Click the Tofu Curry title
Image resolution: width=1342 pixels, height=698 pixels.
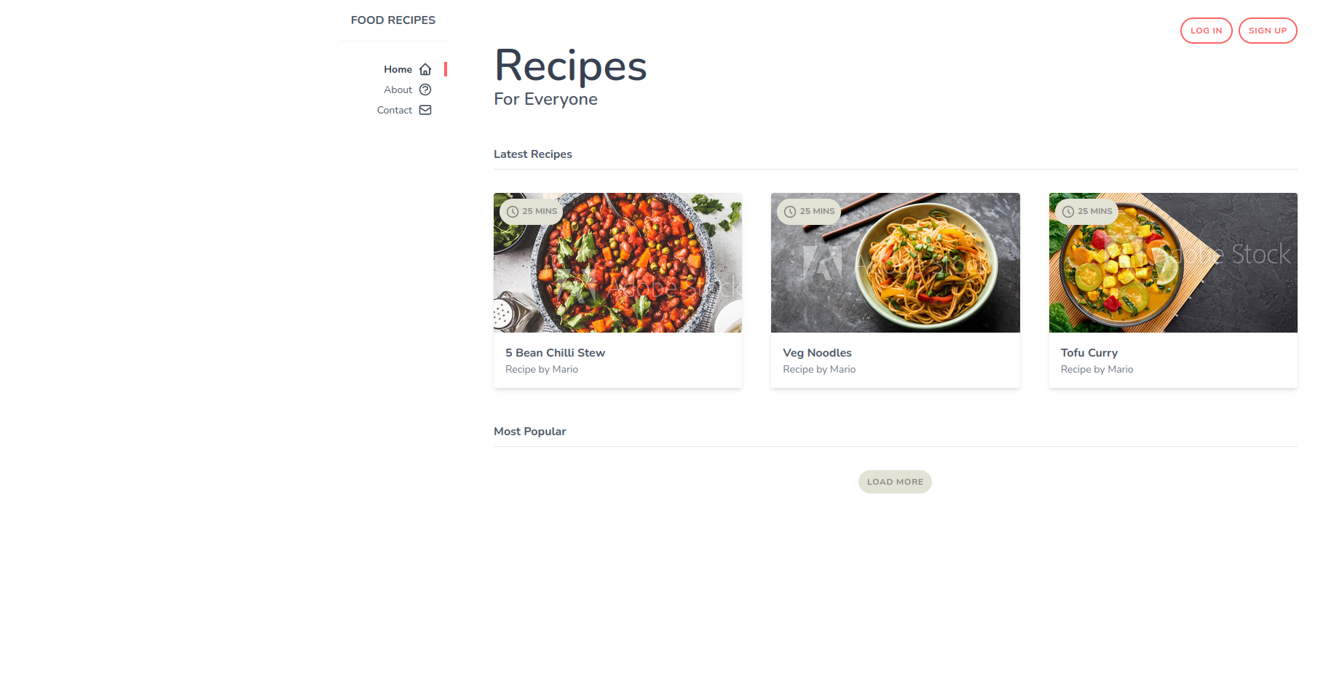[1089, 353]
